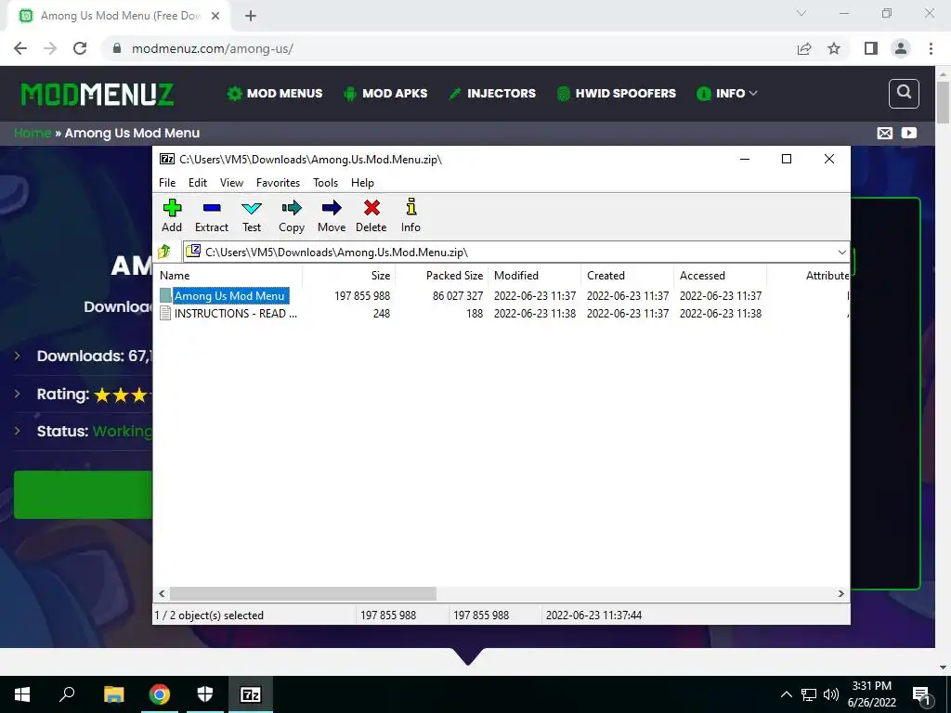Go to MOD APKS section
951x713 pixels.
[x=385, y=94]
